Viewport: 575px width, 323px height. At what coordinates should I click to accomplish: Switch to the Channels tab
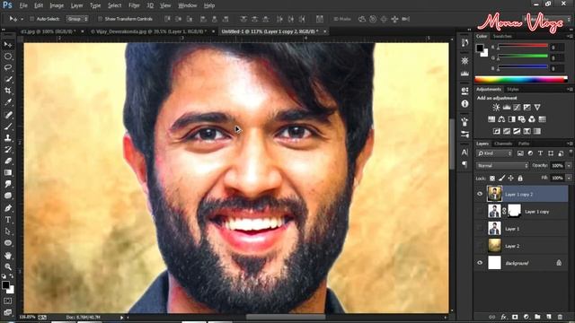tap(503, 144)
